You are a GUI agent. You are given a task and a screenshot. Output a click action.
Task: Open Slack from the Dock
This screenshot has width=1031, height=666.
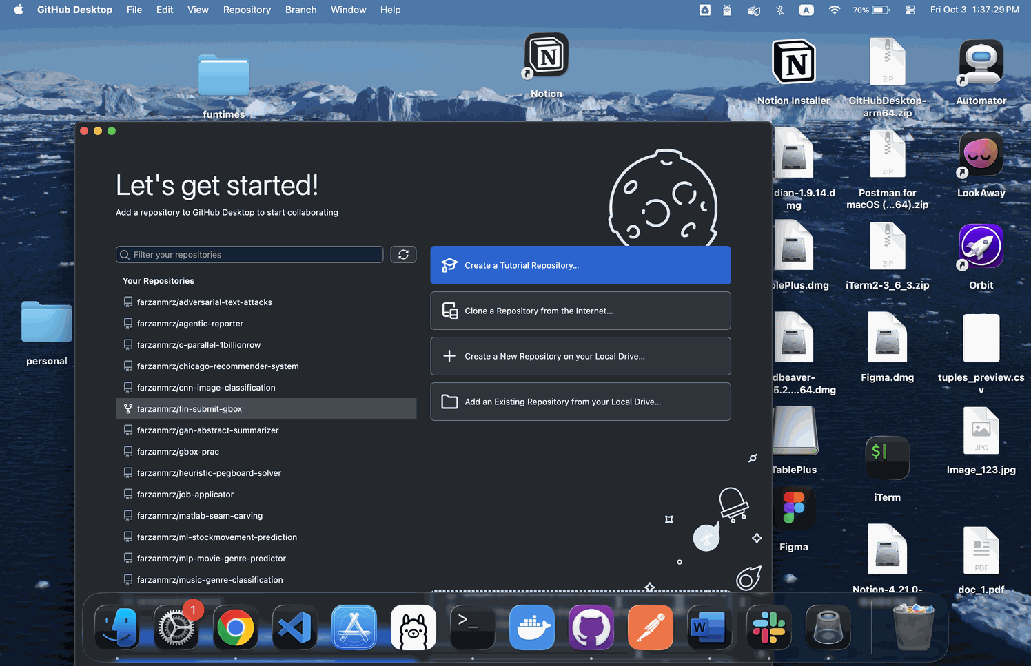(x=768, y=627)
